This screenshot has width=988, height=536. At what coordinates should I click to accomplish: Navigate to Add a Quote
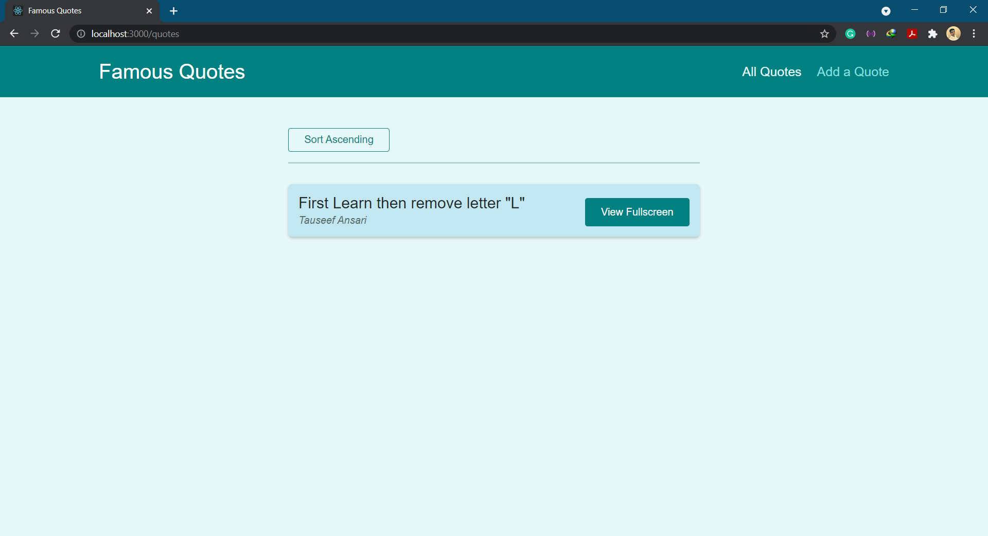click(852, 72)
